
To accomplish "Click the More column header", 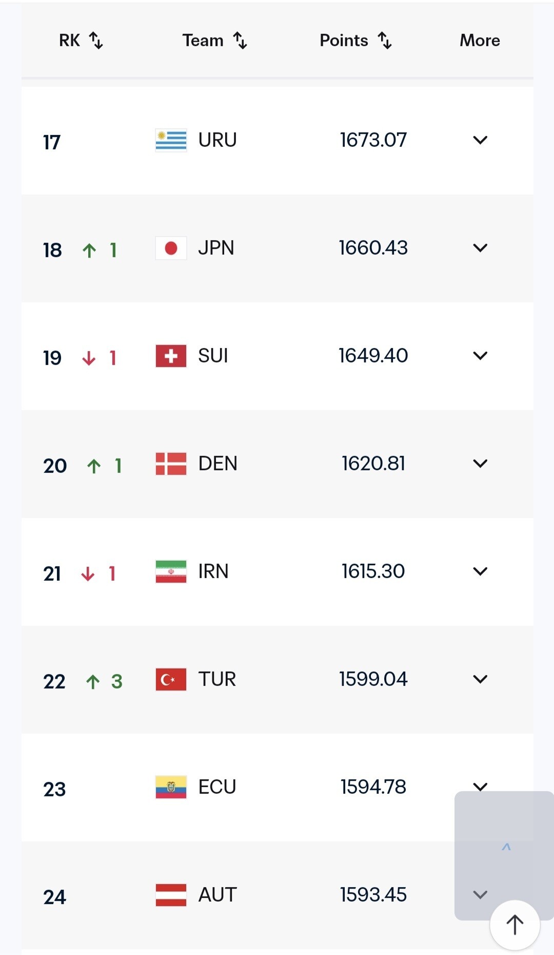I will (480, 40).
